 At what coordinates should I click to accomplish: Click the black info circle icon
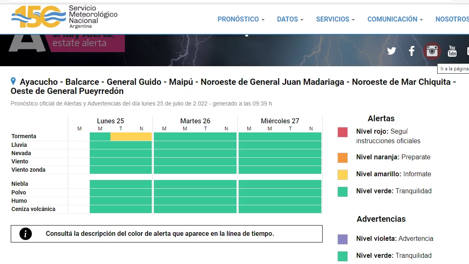coord(26,234)
